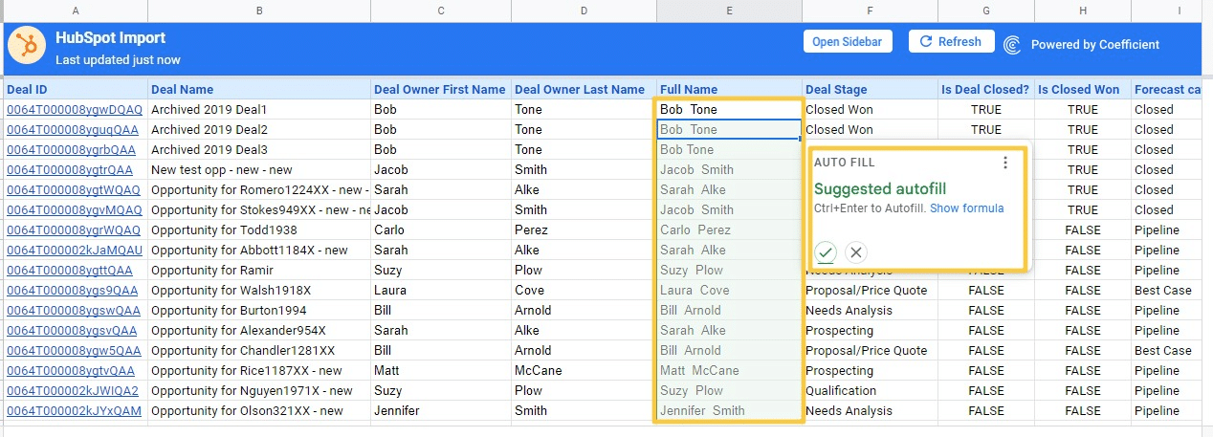This screenshot has height=437, width=1213.
Task: Open Deal ID 0064T000008ygwDQAQ link
Action: [74, 110]
